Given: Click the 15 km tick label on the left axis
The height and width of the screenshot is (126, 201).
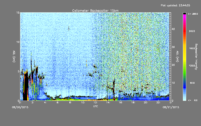Looking at the screenshot, I should (18, 13).
